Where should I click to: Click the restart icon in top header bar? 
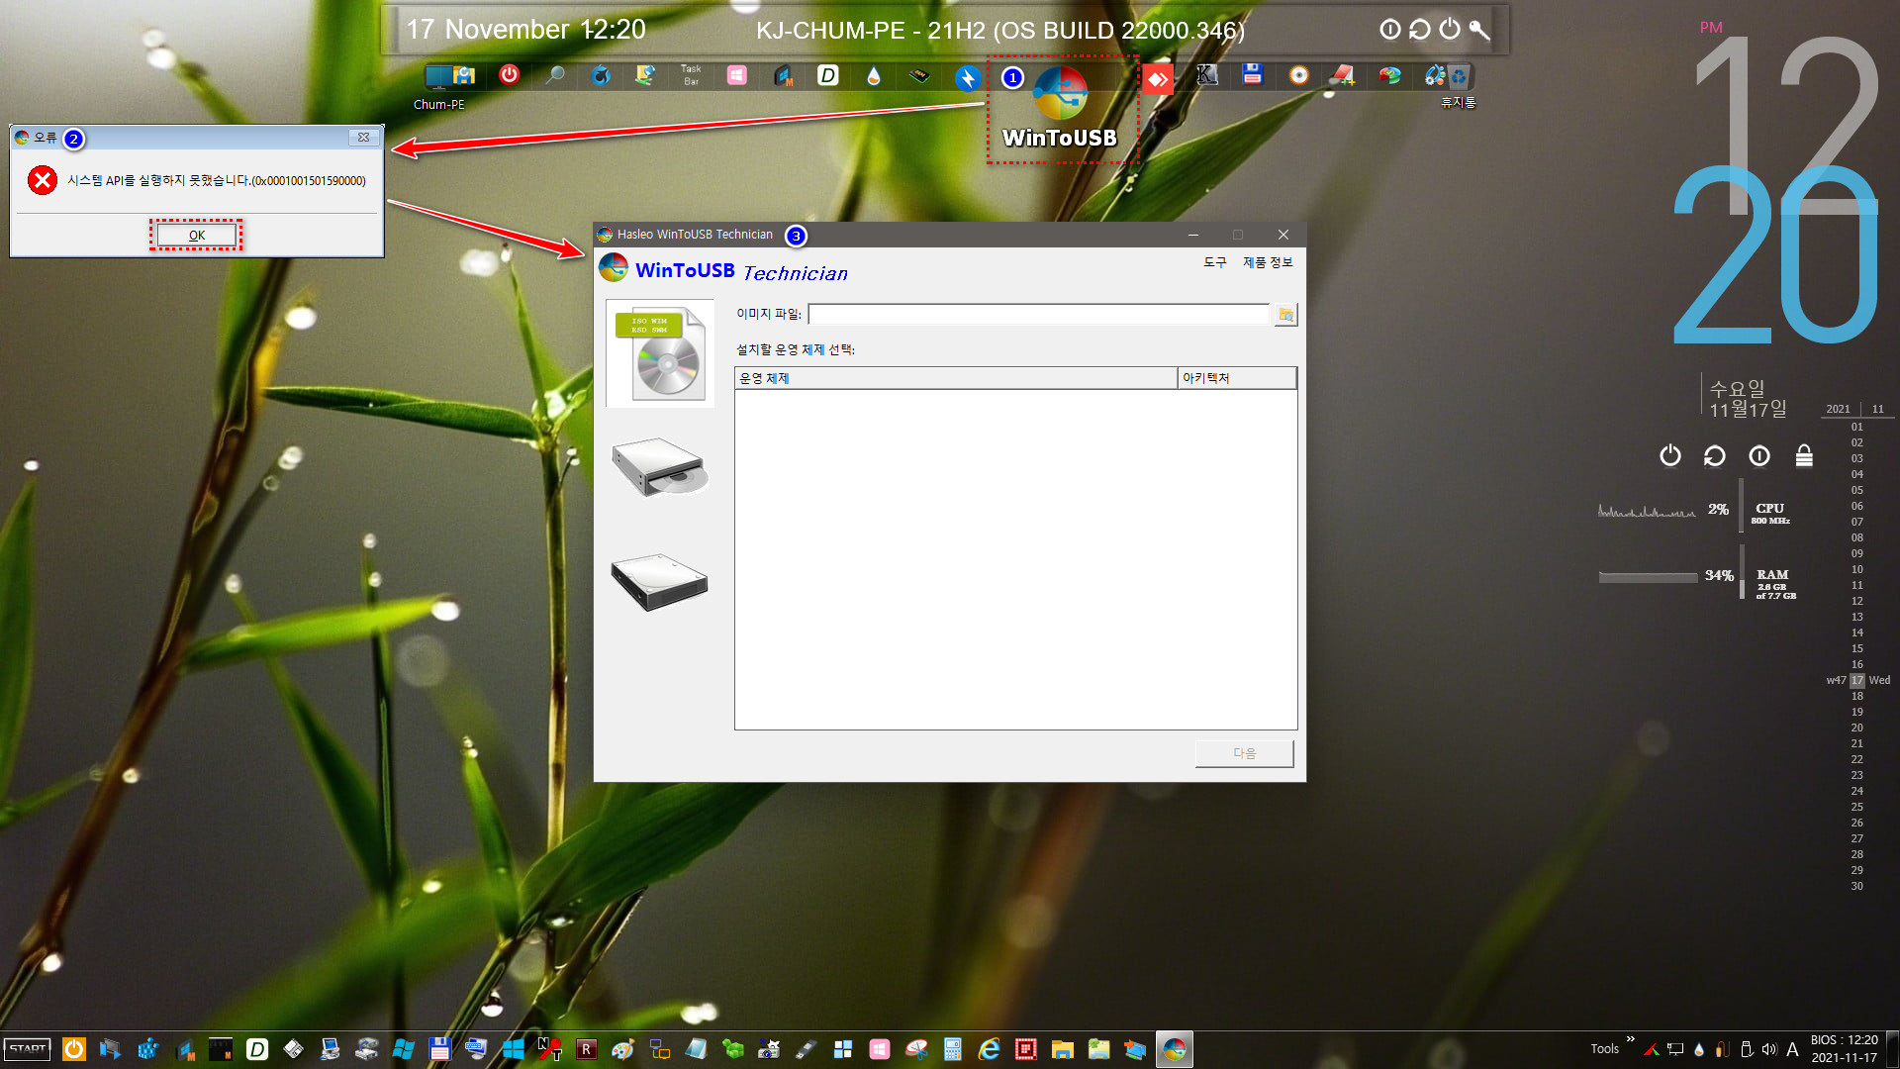[1420, 29]
